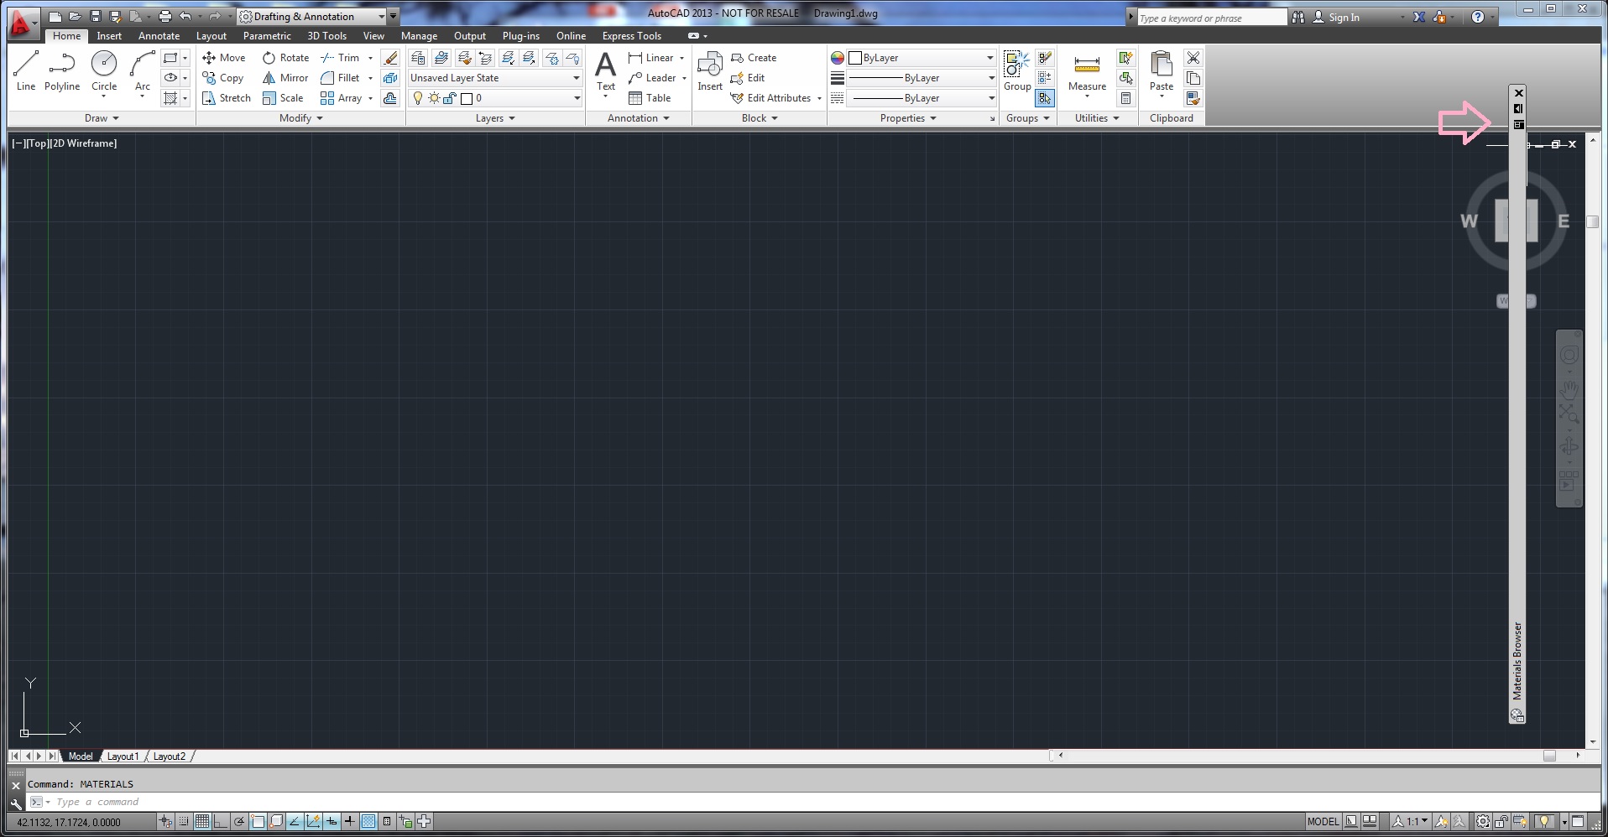Screen dimensions: 1608x837
Task: Expand the Draw panel
Action: (101, 117)
